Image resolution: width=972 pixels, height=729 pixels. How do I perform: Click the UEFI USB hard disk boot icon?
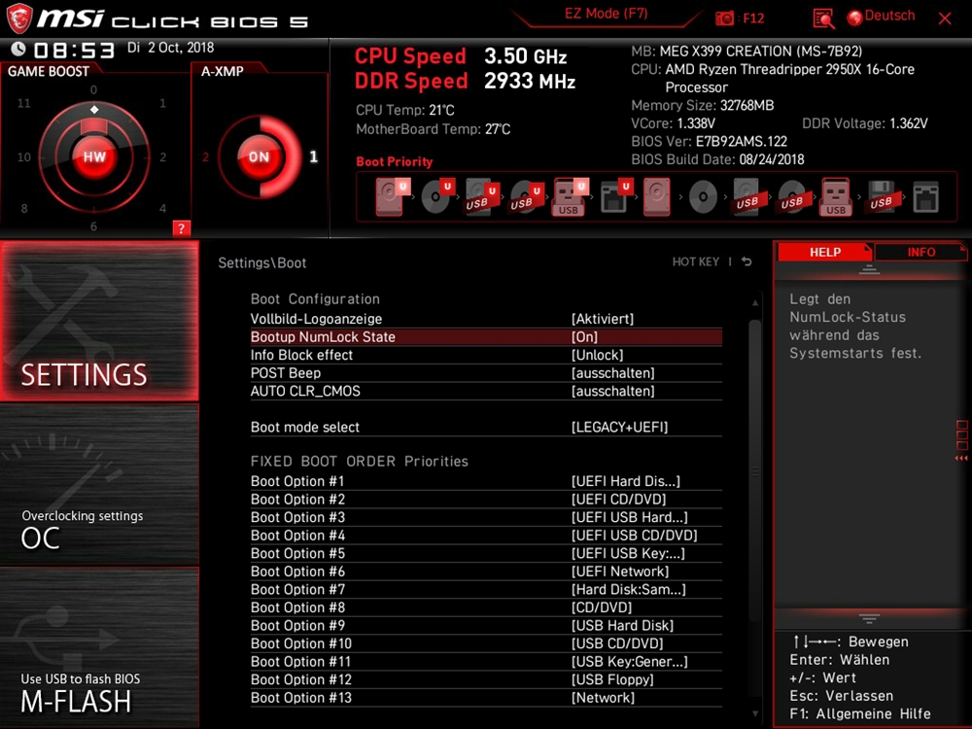(x=482, y=197)
